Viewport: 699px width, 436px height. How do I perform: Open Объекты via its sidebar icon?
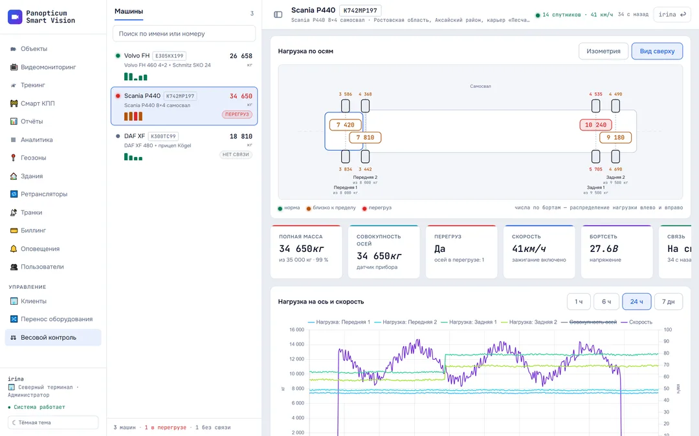pyautogui.click(x=14, y=49)
